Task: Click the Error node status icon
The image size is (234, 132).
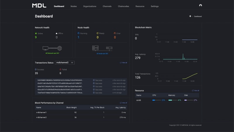Action: tap(115, 33)
